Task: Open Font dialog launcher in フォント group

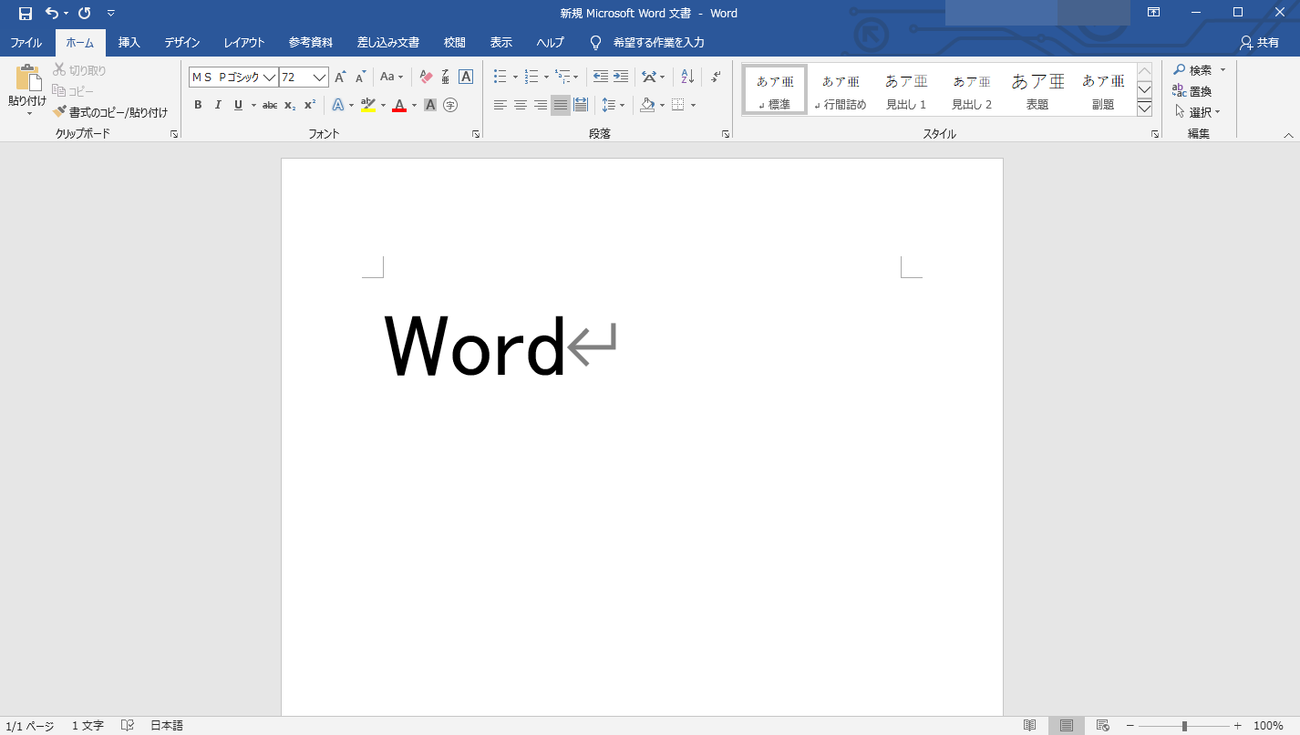Action: coord(476,134)
